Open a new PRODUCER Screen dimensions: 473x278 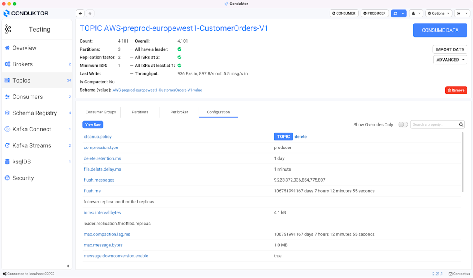(x=374, y=13)
